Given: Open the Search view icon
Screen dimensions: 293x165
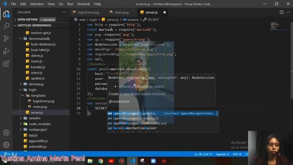Looking at the screenshot, I should click(x=6, y=26).
